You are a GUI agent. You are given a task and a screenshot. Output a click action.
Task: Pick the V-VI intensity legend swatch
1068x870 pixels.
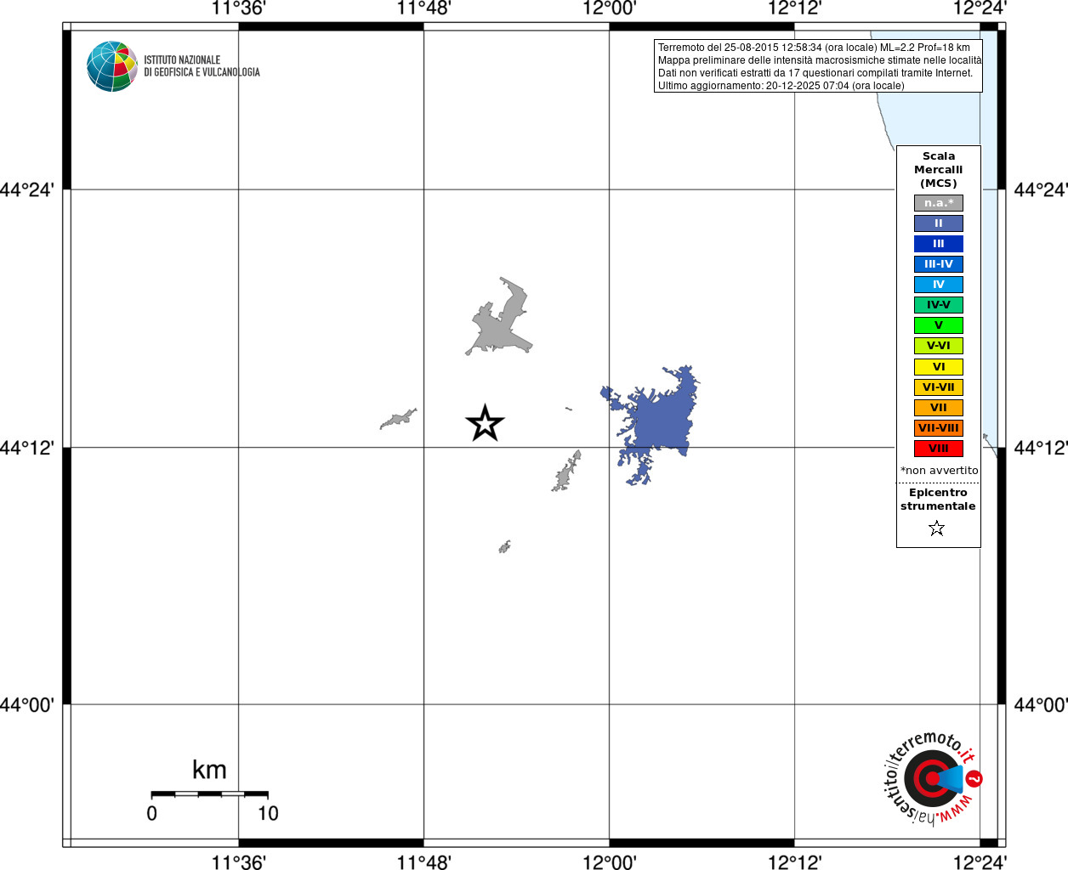(x=939, y=346)
